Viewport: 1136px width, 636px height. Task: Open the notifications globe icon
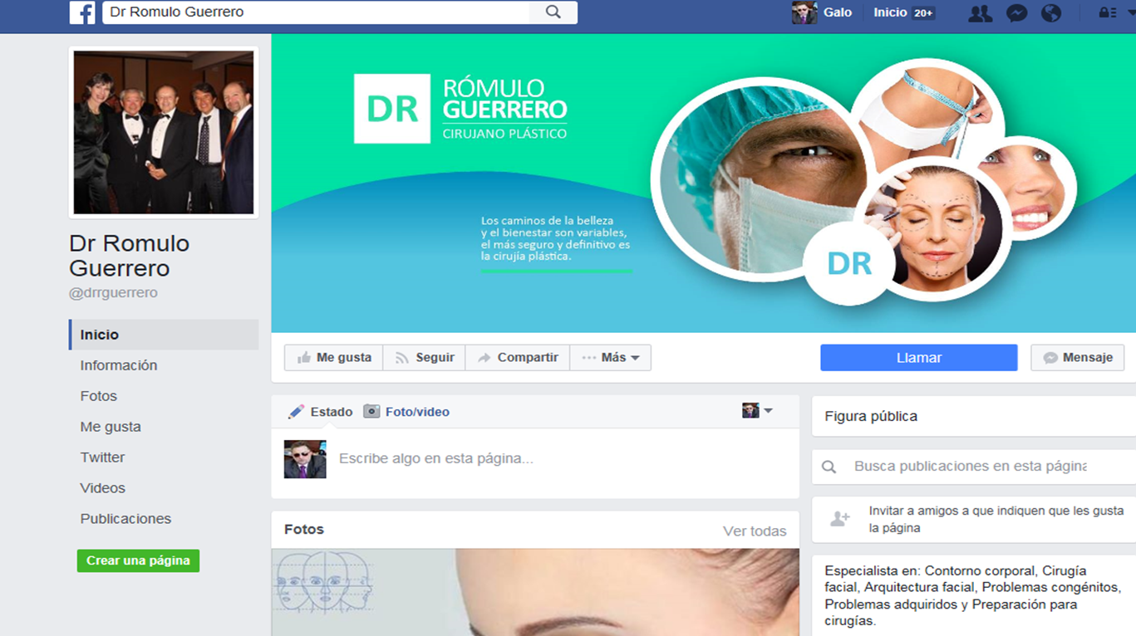(x=1051, y=13)
